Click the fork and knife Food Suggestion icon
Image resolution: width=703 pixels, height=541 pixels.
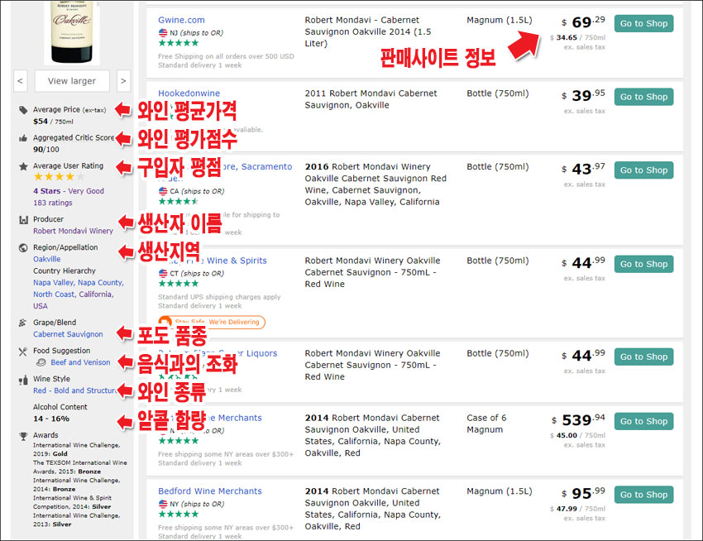23,351
